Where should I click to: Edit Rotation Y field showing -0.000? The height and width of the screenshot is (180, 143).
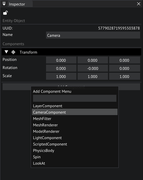click(x=93, y=68)
